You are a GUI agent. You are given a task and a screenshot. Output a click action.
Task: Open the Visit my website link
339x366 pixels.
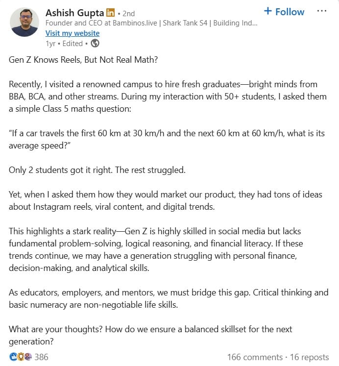coord(73,33)
